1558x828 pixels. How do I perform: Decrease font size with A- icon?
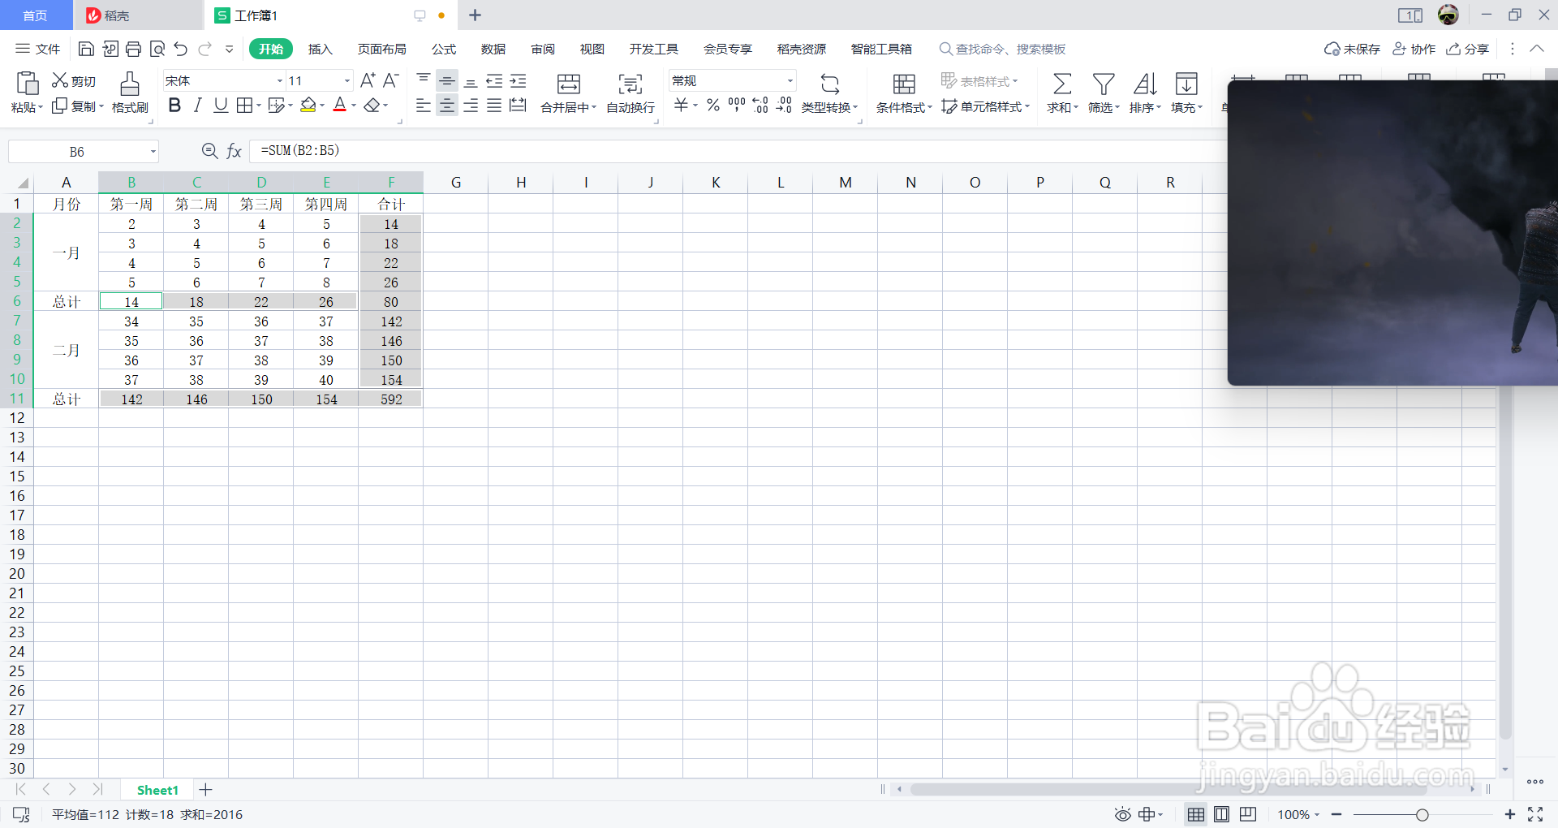(391, 80)
